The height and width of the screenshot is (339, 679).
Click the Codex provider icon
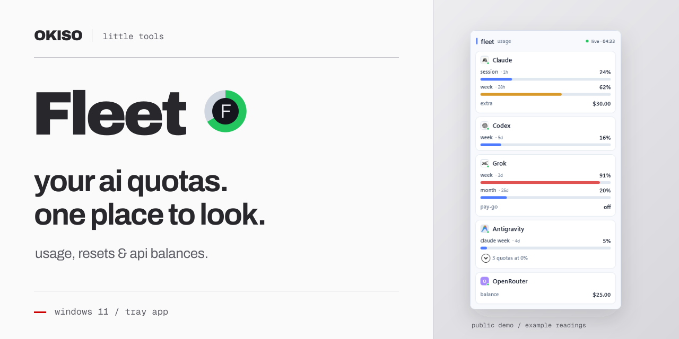(x=485, y=126)
